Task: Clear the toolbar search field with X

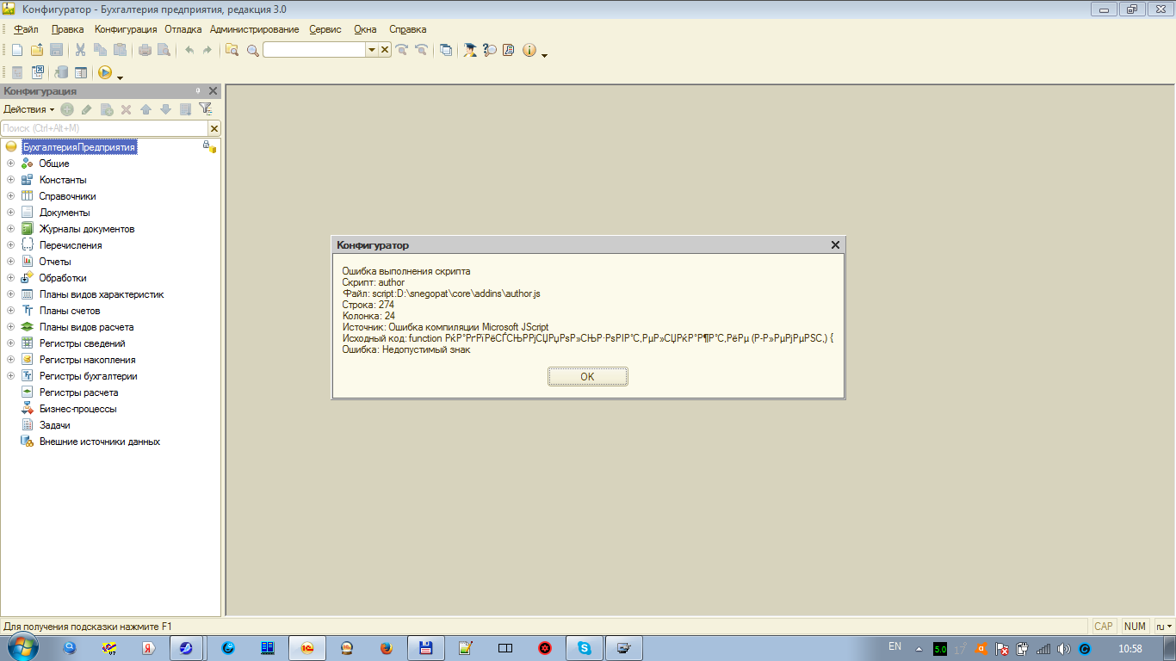Action: click(x=385, y=50)
